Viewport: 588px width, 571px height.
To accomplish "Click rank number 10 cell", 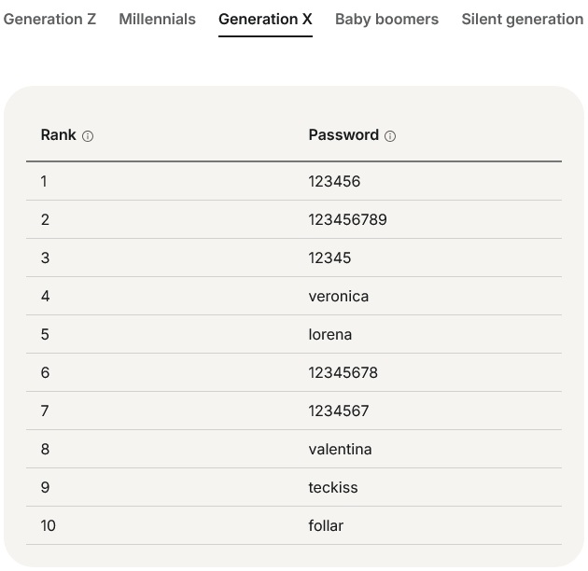I will click(x=49, y=525).
